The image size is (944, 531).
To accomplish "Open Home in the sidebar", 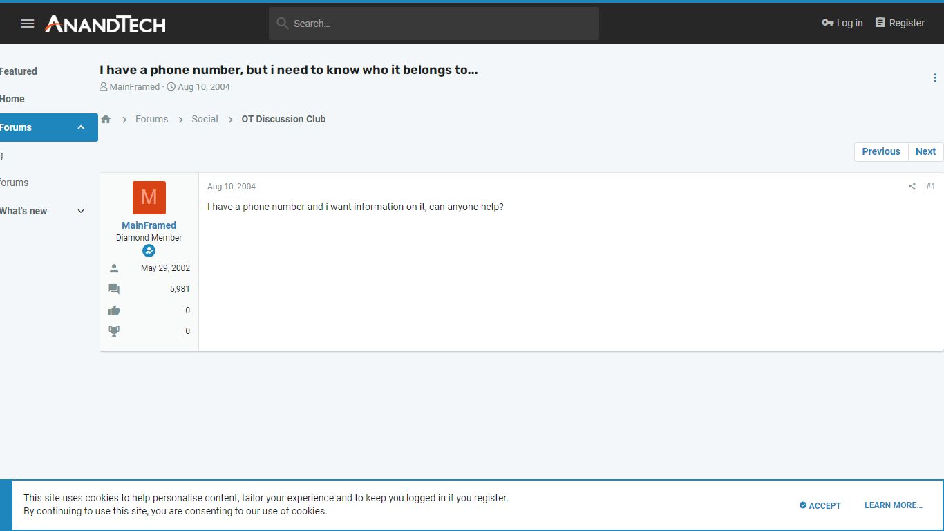I will pos(12,99).
